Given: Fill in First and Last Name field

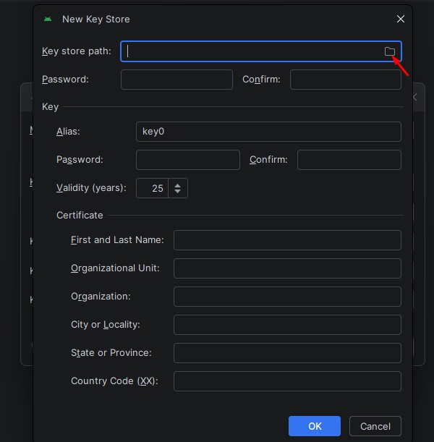Looking at the screenshot, I should [287, 240].
